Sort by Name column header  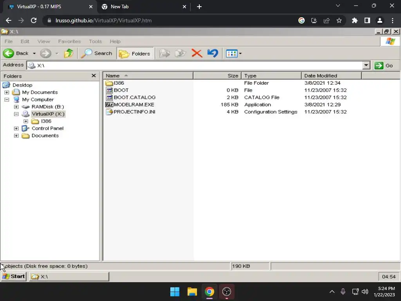148,76
